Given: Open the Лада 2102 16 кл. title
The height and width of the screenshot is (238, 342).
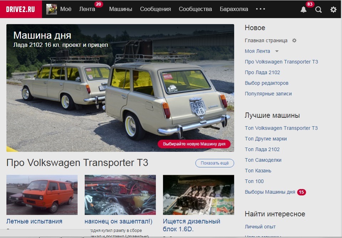Looking at the screenshot, I should click(x=61, y=45).
